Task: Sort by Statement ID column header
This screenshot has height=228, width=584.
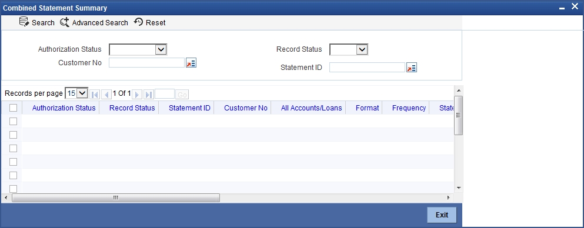Action: (189, 108)
